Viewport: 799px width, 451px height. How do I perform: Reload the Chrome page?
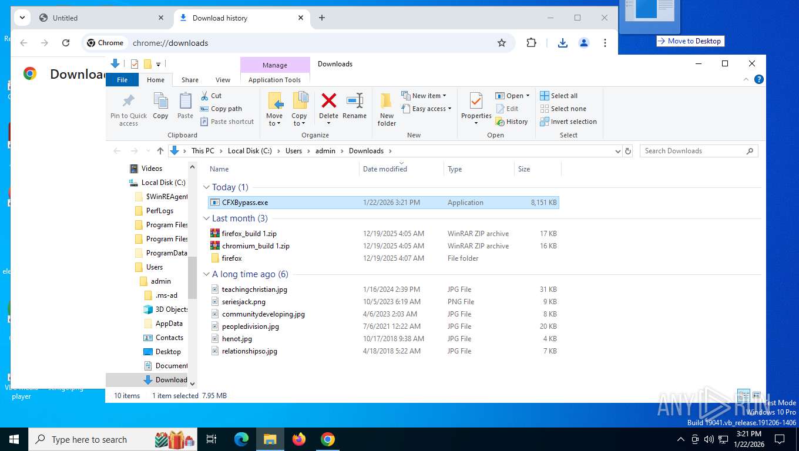[x=66, y=43]
